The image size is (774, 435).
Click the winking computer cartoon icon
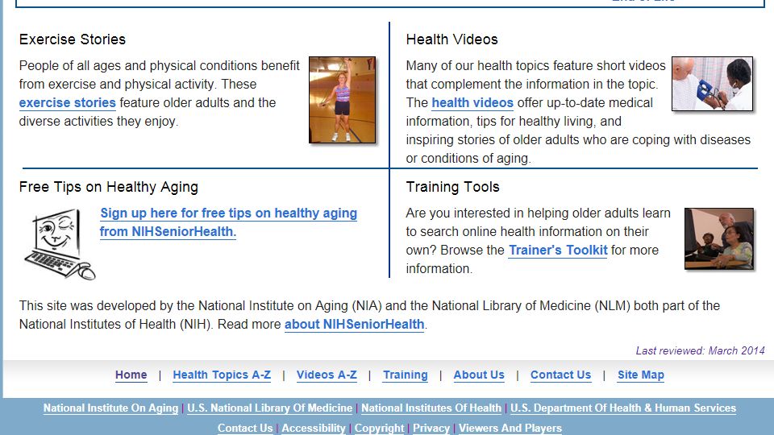tap(59, 244)
